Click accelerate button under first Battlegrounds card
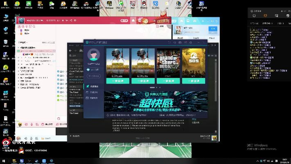Image resolution: width=291 pixels, height=164 pixels. point(117,81)
